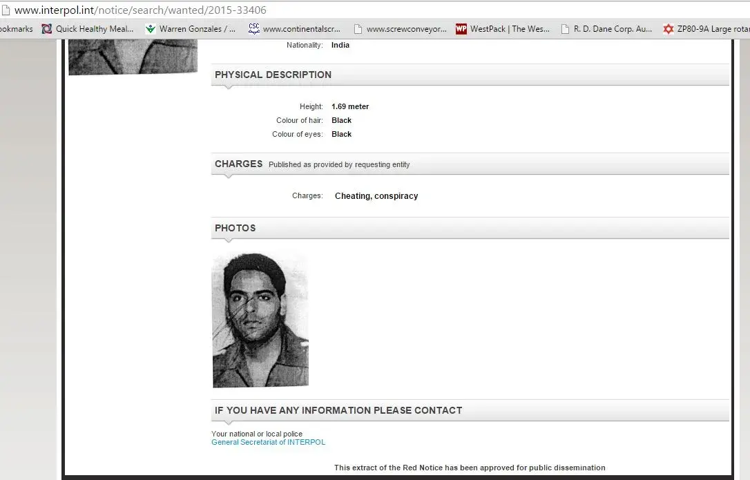
Task: Click the www.continentalscr... bookmark label
Action: point(302,29)
